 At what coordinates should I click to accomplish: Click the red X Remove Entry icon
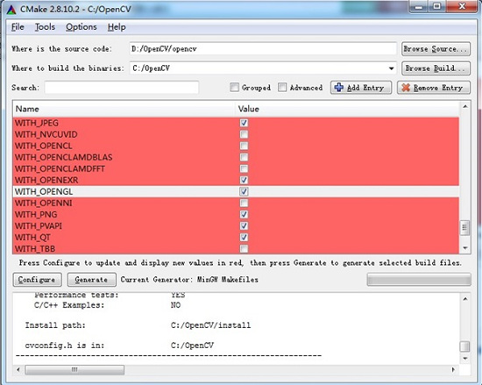click(406, 88)
